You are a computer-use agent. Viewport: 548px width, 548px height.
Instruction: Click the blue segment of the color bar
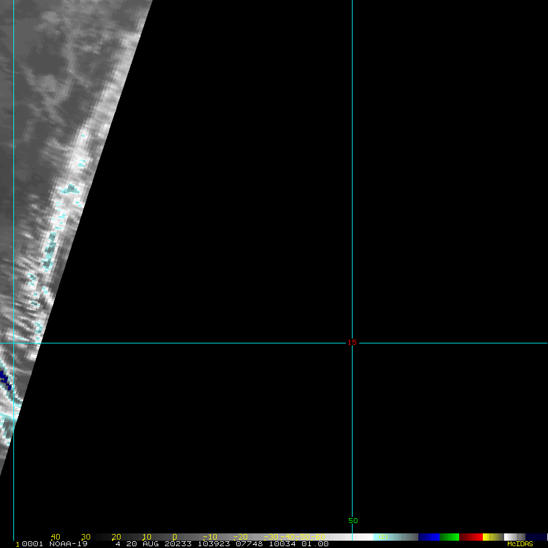click(429, 537)
